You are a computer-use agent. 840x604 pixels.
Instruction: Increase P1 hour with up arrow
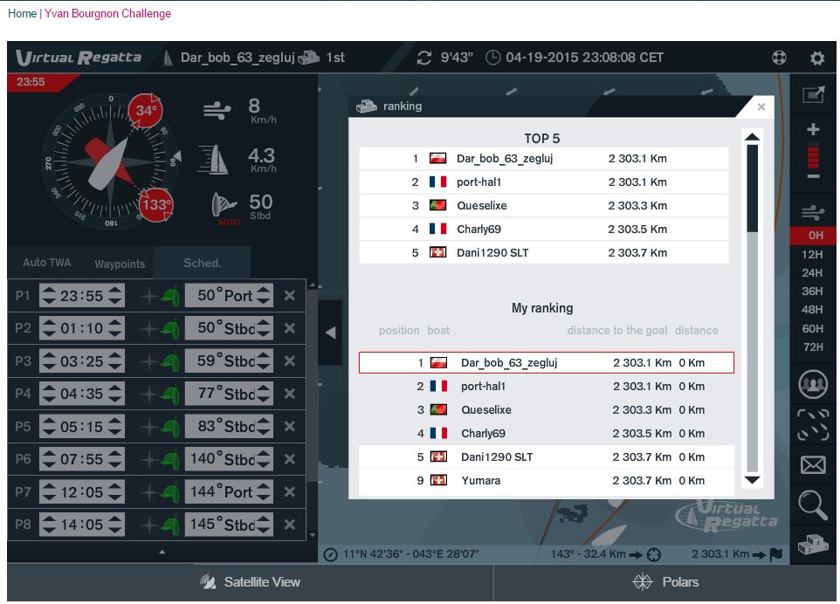point(49,290)
